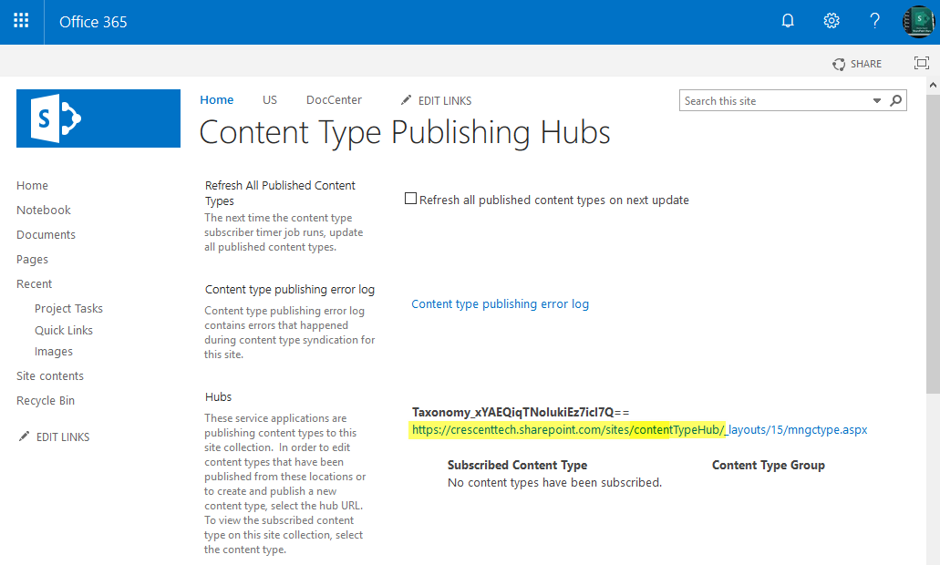The width and height of the screenshot is (940, 565).
Task: Switch to the Home navigation tab
Action: click(216, 100)
